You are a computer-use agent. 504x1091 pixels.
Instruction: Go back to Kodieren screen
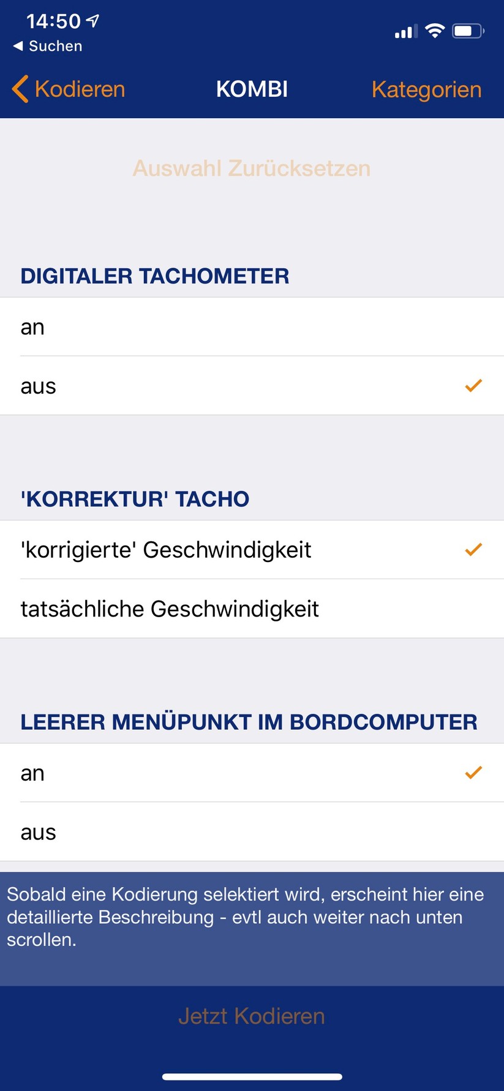80,89
